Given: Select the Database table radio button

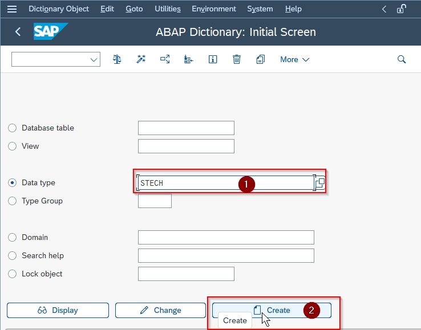Looking at the screenshot, I should (x=12, y=128).
